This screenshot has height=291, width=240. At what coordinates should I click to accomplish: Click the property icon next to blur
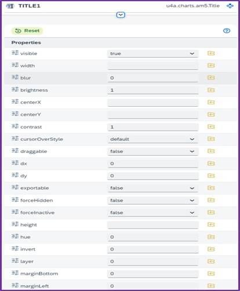tap(15, 77)
